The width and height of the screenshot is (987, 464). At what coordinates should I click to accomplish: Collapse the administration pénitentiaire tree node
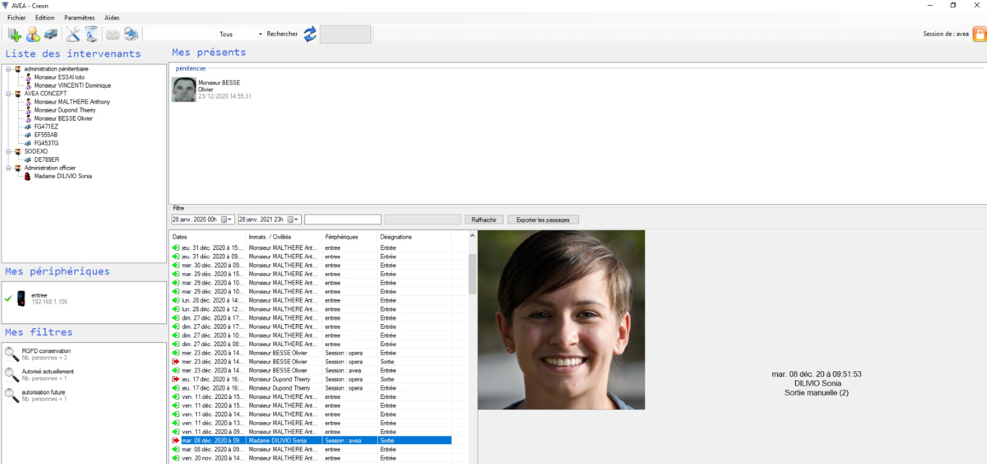(x=8, y=69)
